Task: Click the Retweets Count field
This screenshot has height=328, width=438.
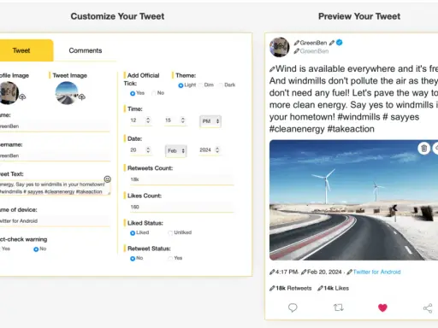Action: pyautogui.click(x=181, y=179)
